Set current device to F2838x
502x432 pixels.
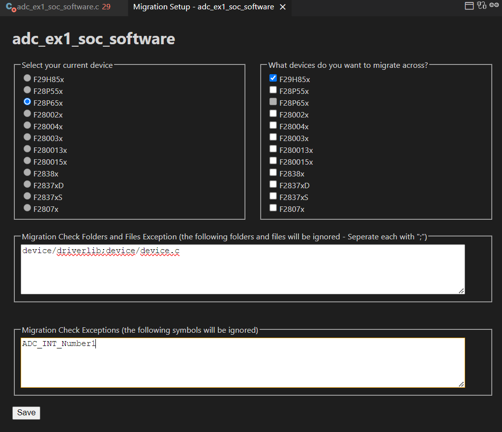pos(28,173)
